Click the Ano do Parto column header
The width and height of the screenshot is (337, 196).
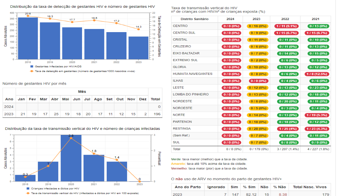(188, 187)
